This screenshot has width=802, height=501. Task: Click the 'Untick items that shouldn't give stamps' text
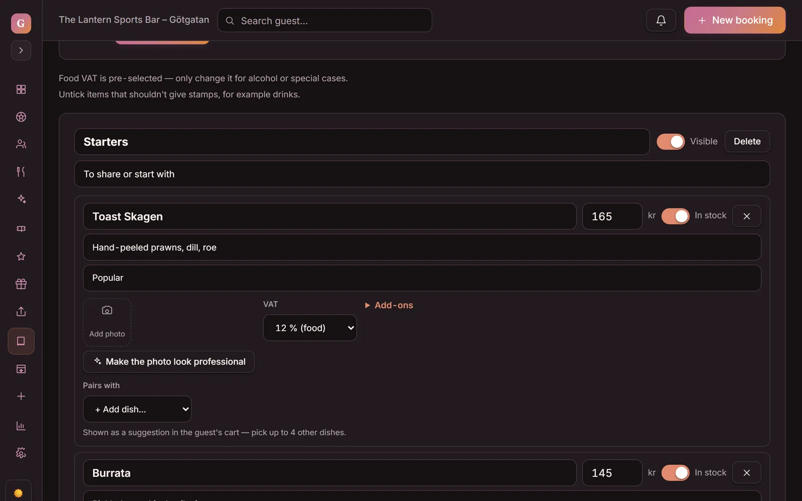tap(179, 94)
